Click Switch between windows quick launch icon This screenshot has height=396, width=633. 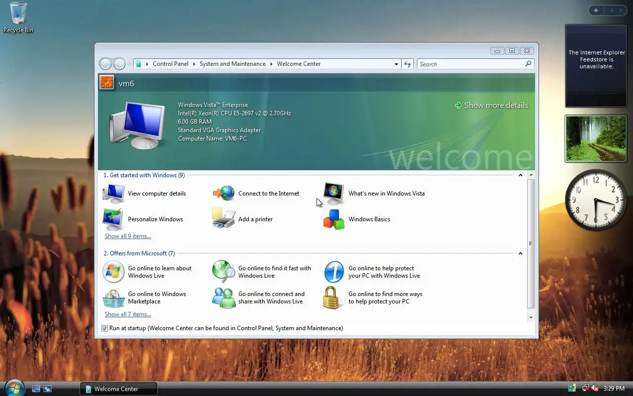point(47,389)
